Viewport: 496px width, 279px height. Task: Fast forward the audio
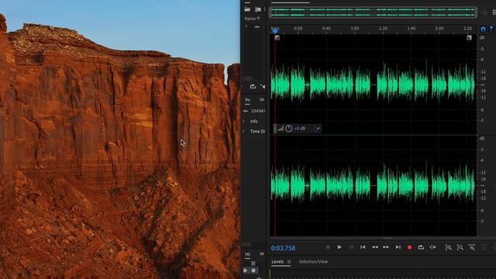[x=386, y=247]
